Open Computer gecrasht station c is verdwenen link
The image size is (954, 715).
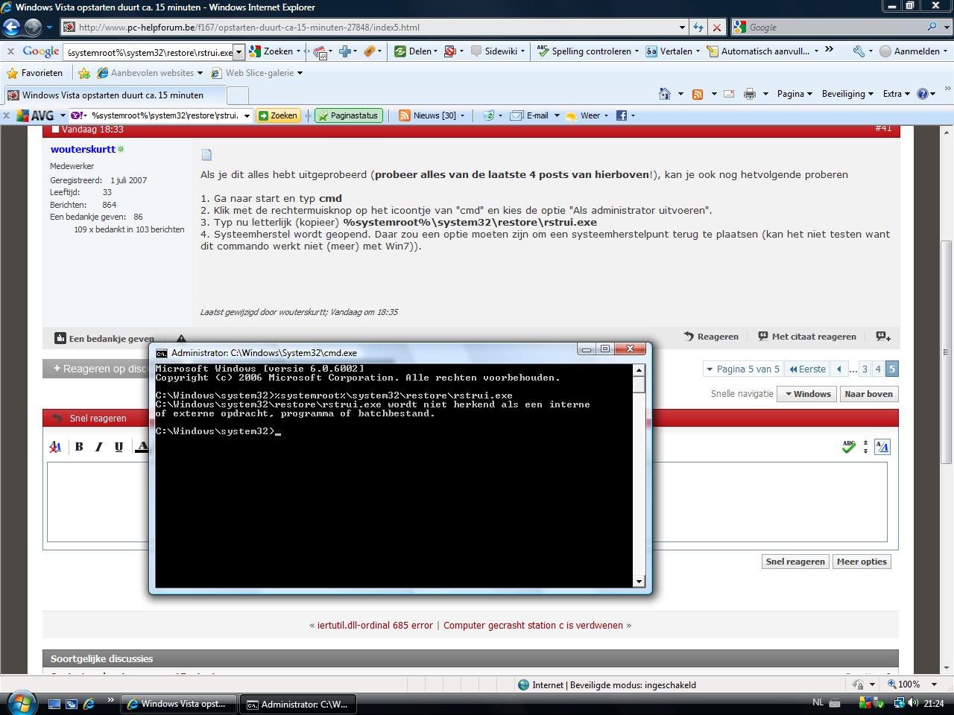tap(533, 626)
